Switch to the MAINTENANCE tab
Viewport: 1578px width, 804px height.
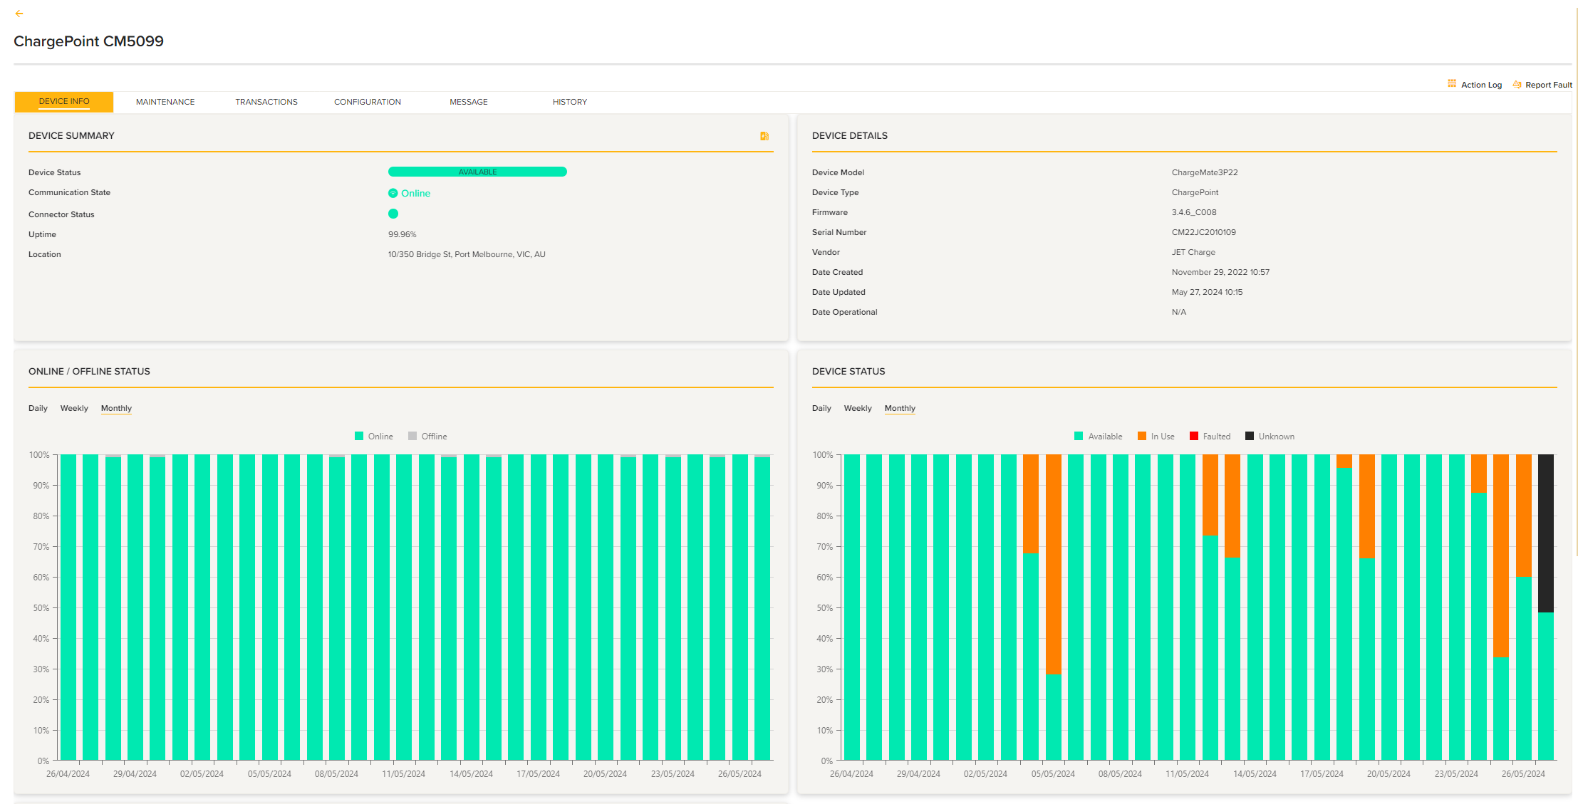[x=165, y=102]
